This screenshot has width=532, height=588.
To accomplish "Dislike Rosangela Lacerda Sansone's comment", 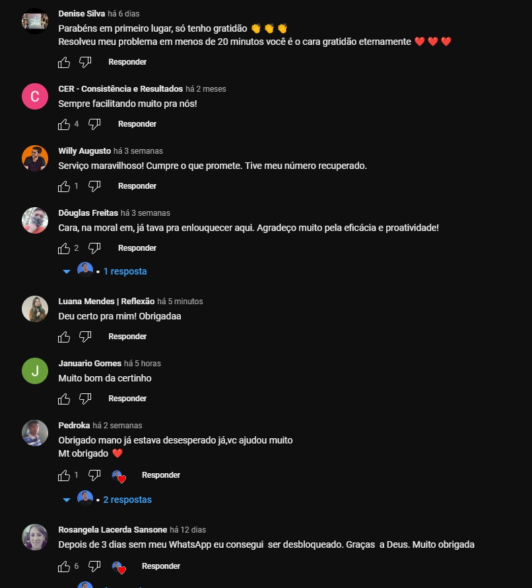I will (94, 567).
